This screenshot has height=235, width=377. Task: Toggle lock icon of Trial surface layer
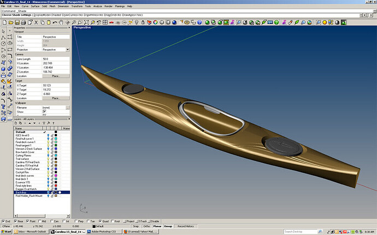tap(52, 159)
